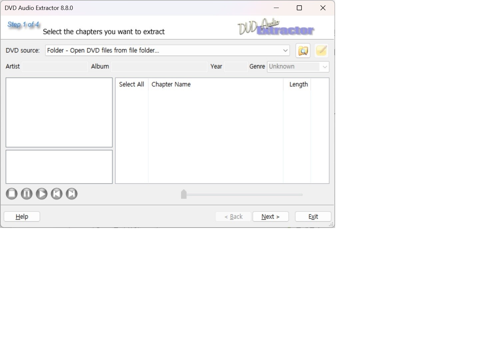Click the DVD title list panel
The image size is (490, 348).
[x=59, y=112]
